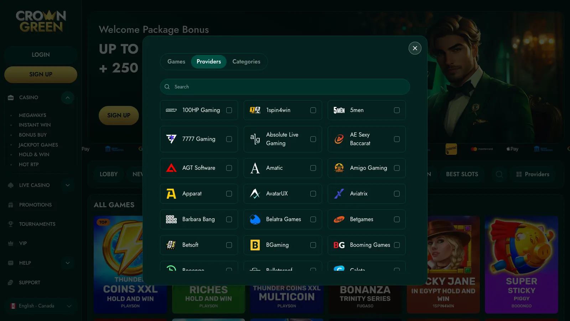Click the AvatarUX logo
This screenshot has height=321, width=570.
(255, 194)
